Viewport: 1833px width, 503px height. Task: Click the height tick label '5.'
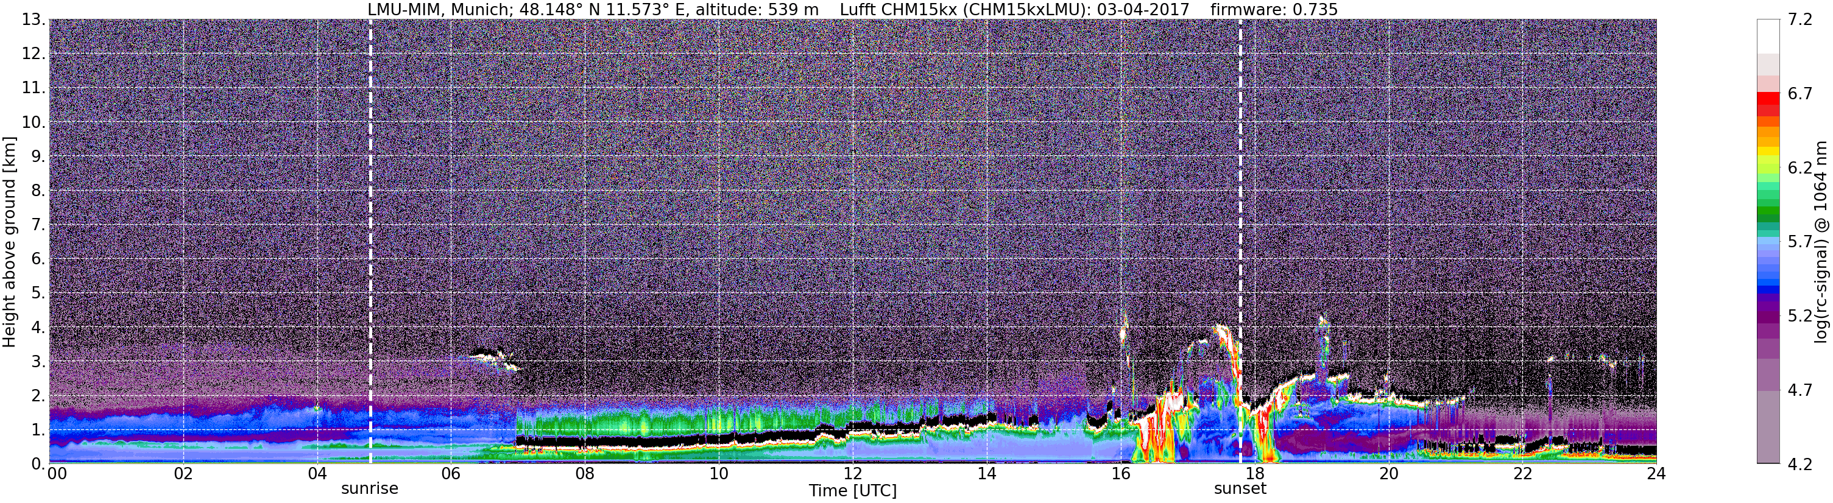pos(38,293)
